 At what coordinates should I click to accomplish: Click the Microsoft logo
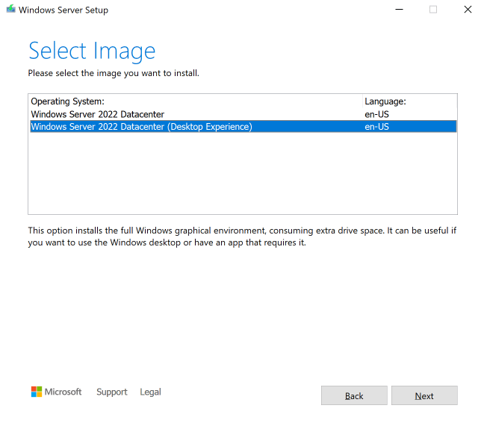pos(56,392)
